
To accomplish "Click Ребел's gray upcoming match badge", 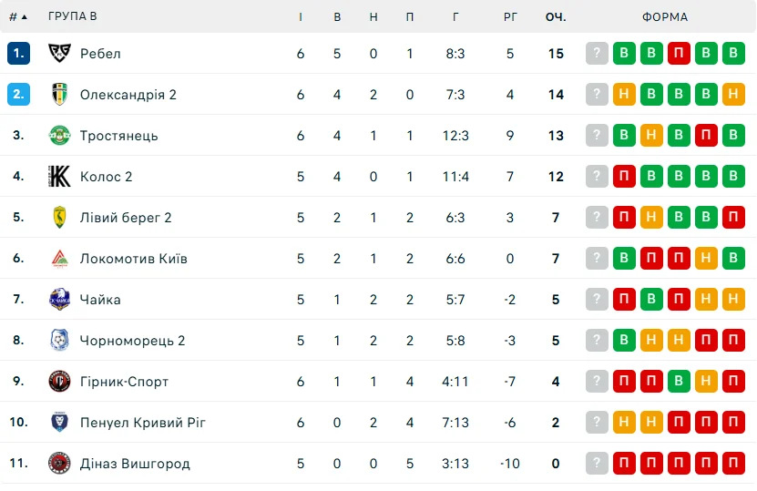I will 597,53.
